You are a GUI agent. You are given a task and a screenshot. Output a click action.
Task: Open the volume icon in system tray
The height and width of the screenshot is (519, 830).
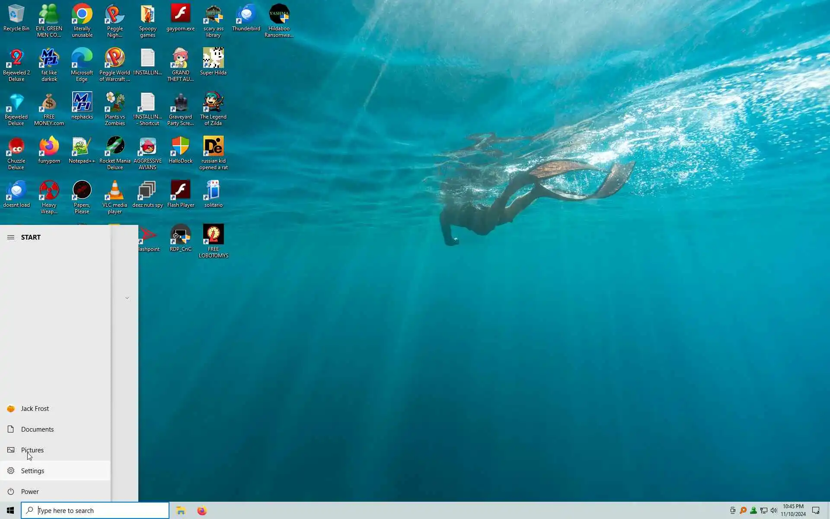click(774, 511)
